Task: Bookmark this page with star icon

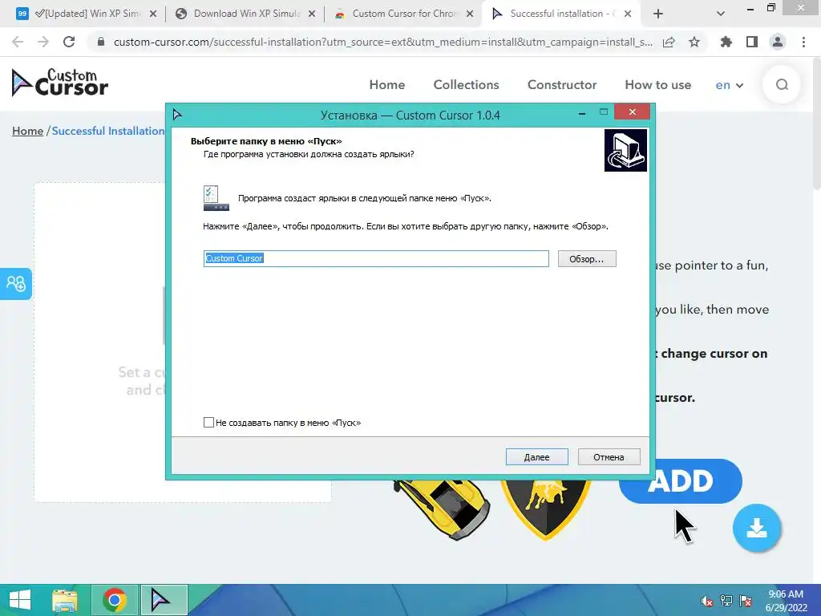Action: [x=694, y=42]
